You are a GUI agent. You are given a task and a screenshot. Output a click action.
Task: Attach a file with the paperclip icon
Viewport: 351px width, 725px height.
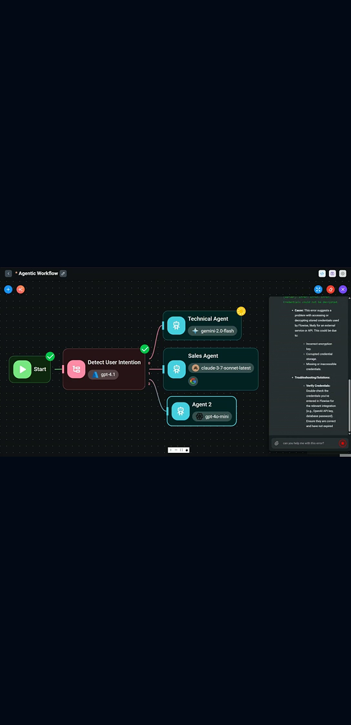(x=277, y=443)
